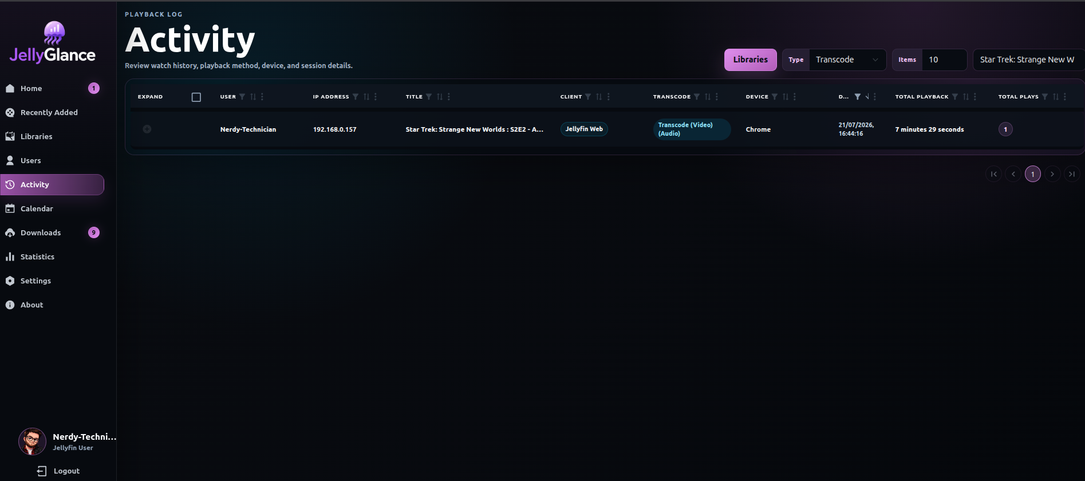Open the Calendar page
Viewport: 1085px width, 481px height.
(x=52, y=208)
